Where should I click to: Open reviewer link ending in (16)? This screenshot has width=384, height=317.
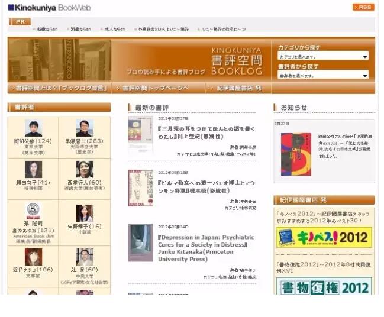point(85,227)
